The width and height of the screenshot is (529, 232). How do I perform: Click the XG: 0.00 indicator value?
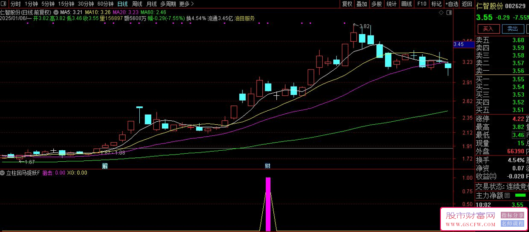[77, 173]
